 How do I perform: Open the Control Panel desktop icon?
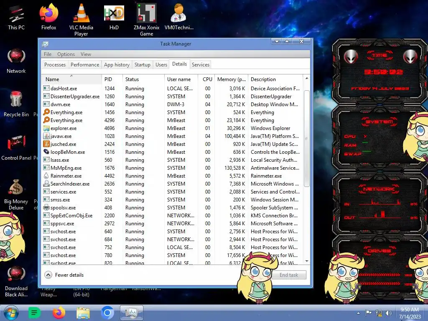(16, 148)
